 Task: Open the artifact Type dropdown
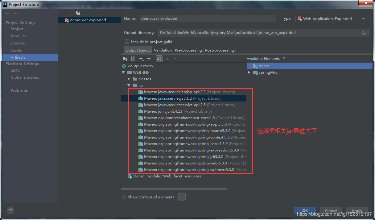[x=331, y=19]
